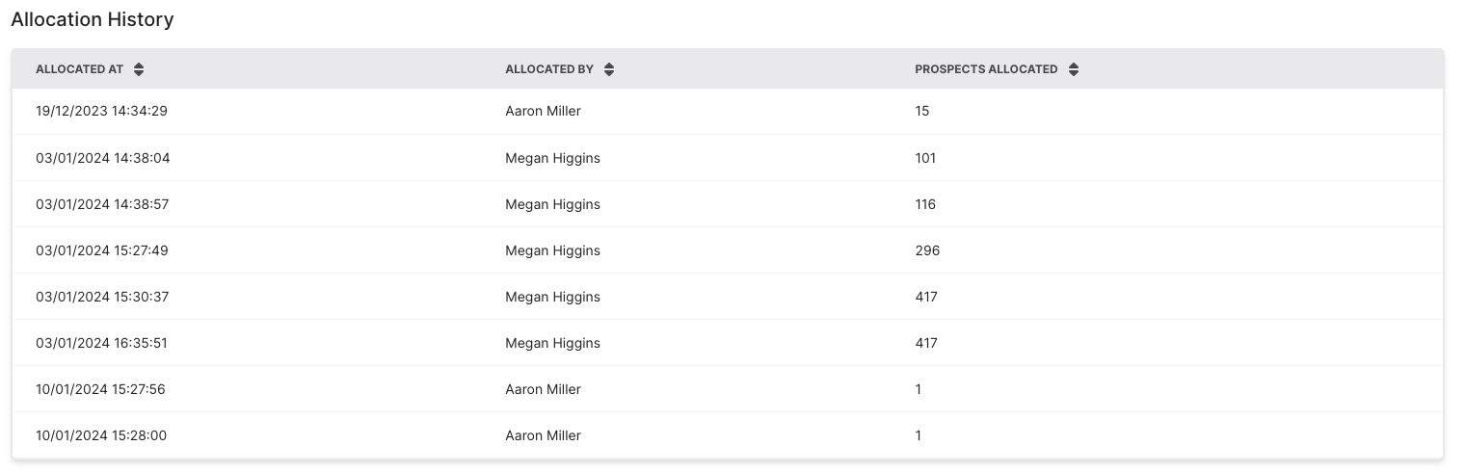
Task: Click the 10/01/2024 15:27:56 timestamp
Action: coord(101,389)
